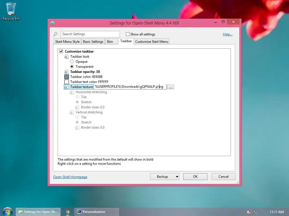The width and height of the screenshot is (289, 216).
Task: Click the gear icon next to Vertical stretching
Action: click(x=71, y=112)
